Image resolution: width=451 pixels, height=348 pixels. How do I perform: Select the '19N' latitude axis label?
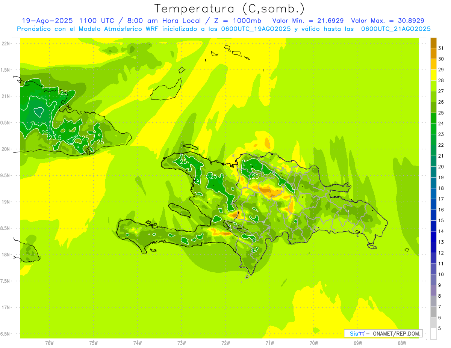[6, 202]
